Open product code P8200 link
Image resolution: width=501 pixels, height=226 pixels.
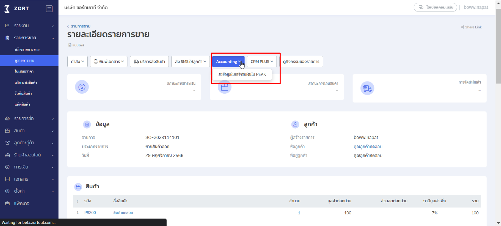click(90, 213)
